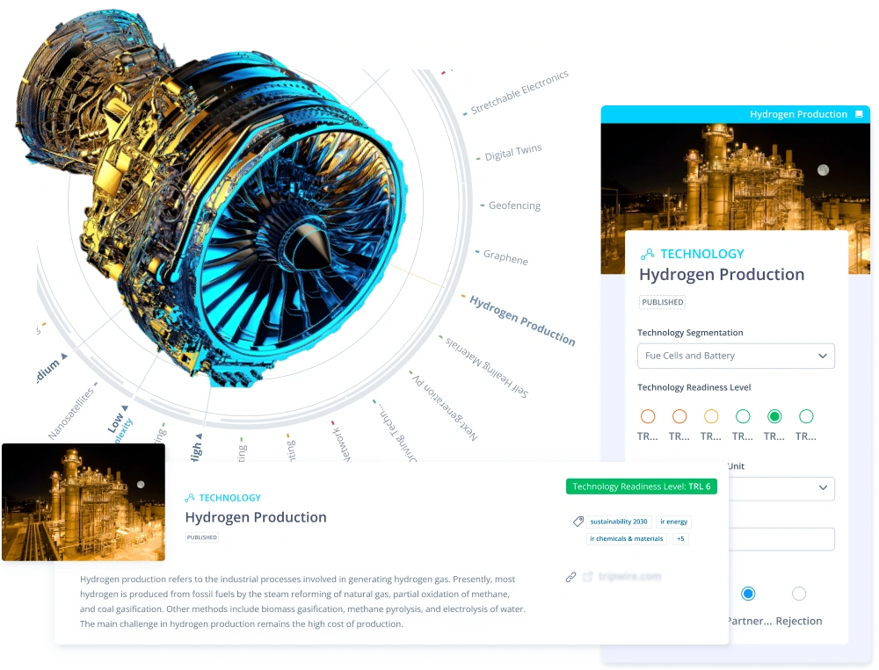Click the +5 tag overflow badge
The image size is (879, 670).
[680, 539]
